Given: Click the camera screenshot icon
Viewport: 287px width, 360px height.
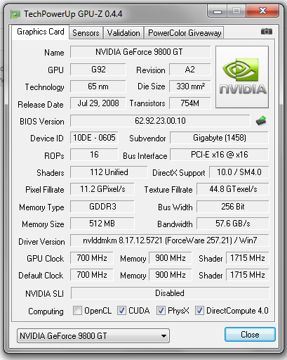Looking at the screenshot, I should (267, 32).
